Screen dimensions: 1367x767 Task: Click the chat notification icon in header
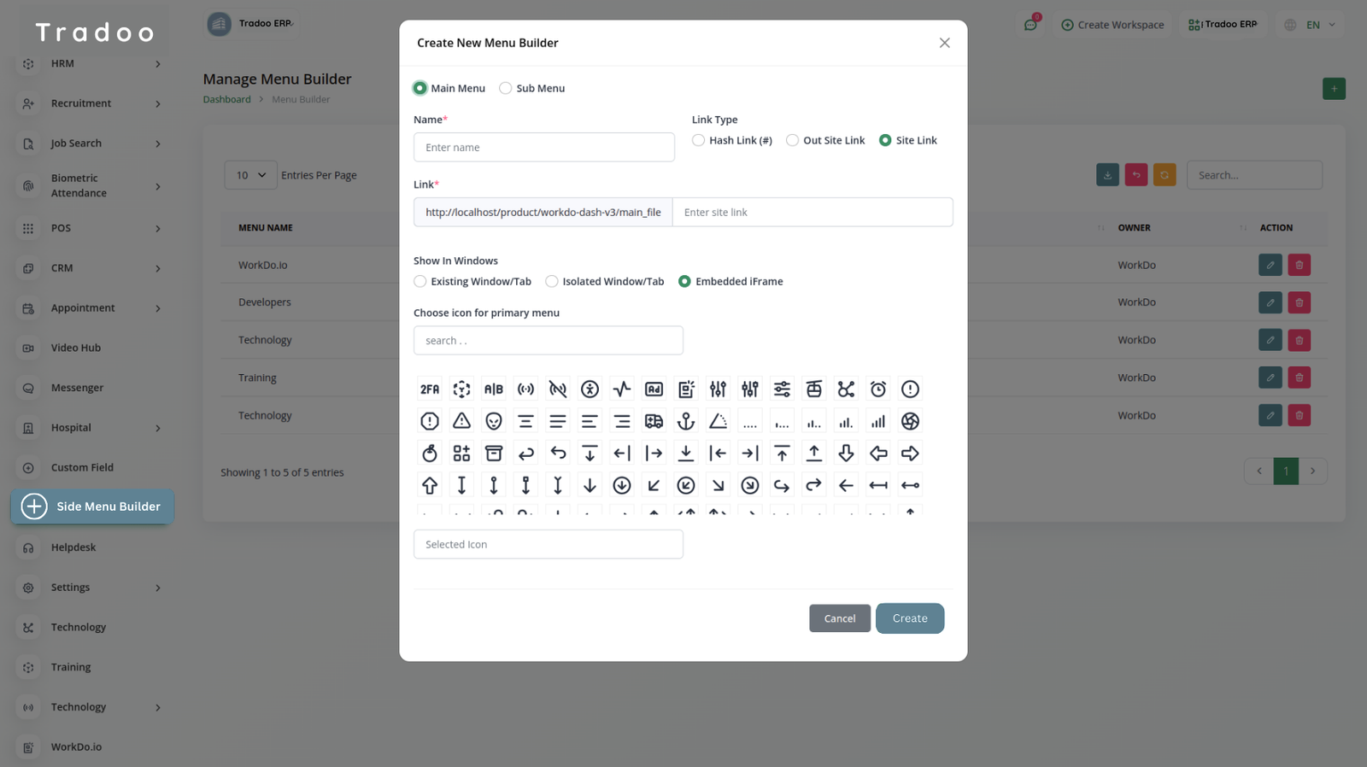coord(1030,25)
